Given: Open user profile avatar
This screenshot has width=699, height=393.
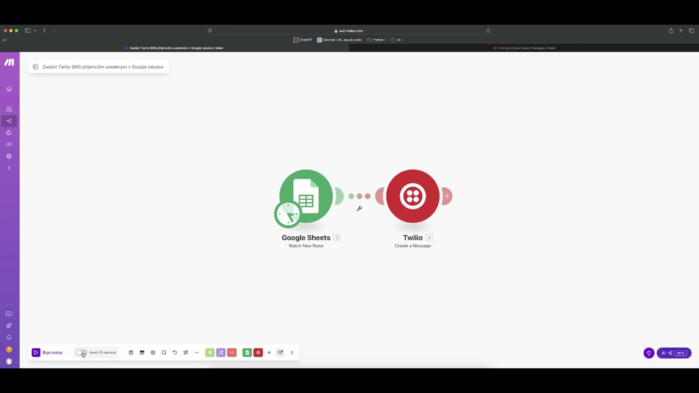Looking at the screenshot, I should pos(9,361).
